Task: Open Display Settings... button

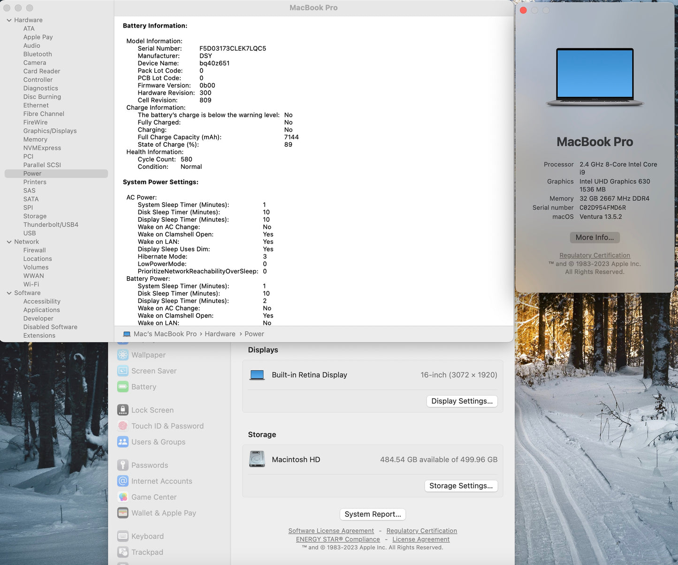Action: coord(462,401)
